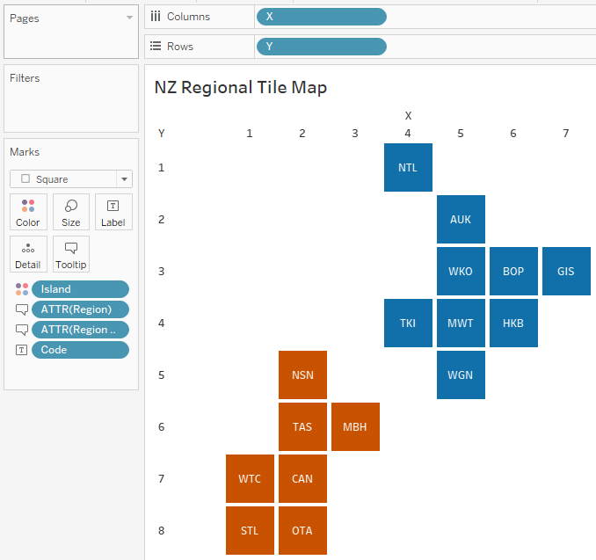Select the orange NSN tile
Viewport: 596px width, 560px height.
302,375
